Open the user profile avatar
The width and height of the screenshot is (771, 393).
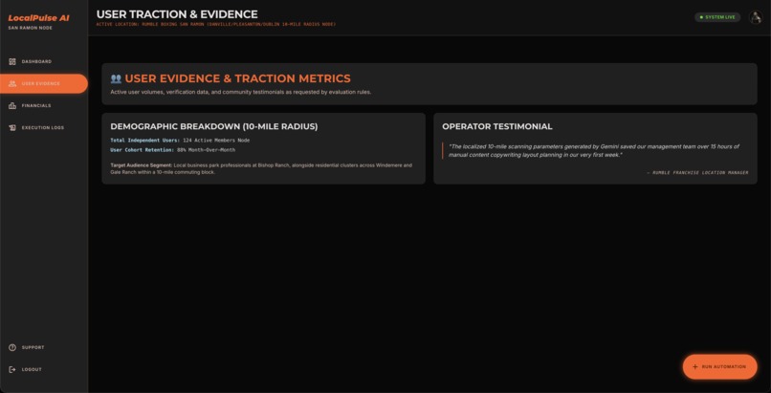756,17
